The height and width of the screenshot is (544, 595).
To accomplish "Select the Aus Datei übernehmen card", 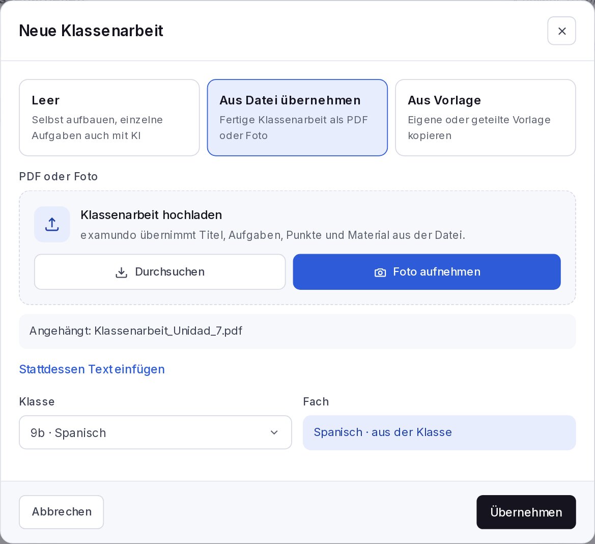I will 297,118.
